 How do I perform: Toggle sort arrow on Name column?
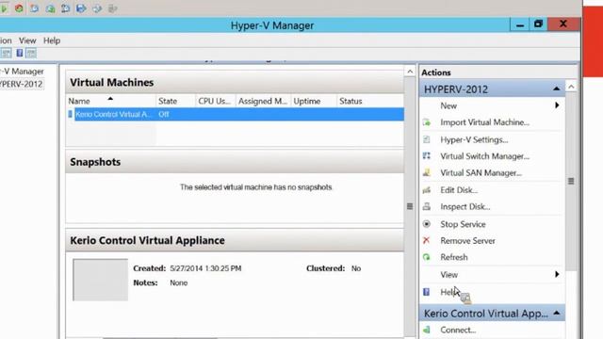110,99
